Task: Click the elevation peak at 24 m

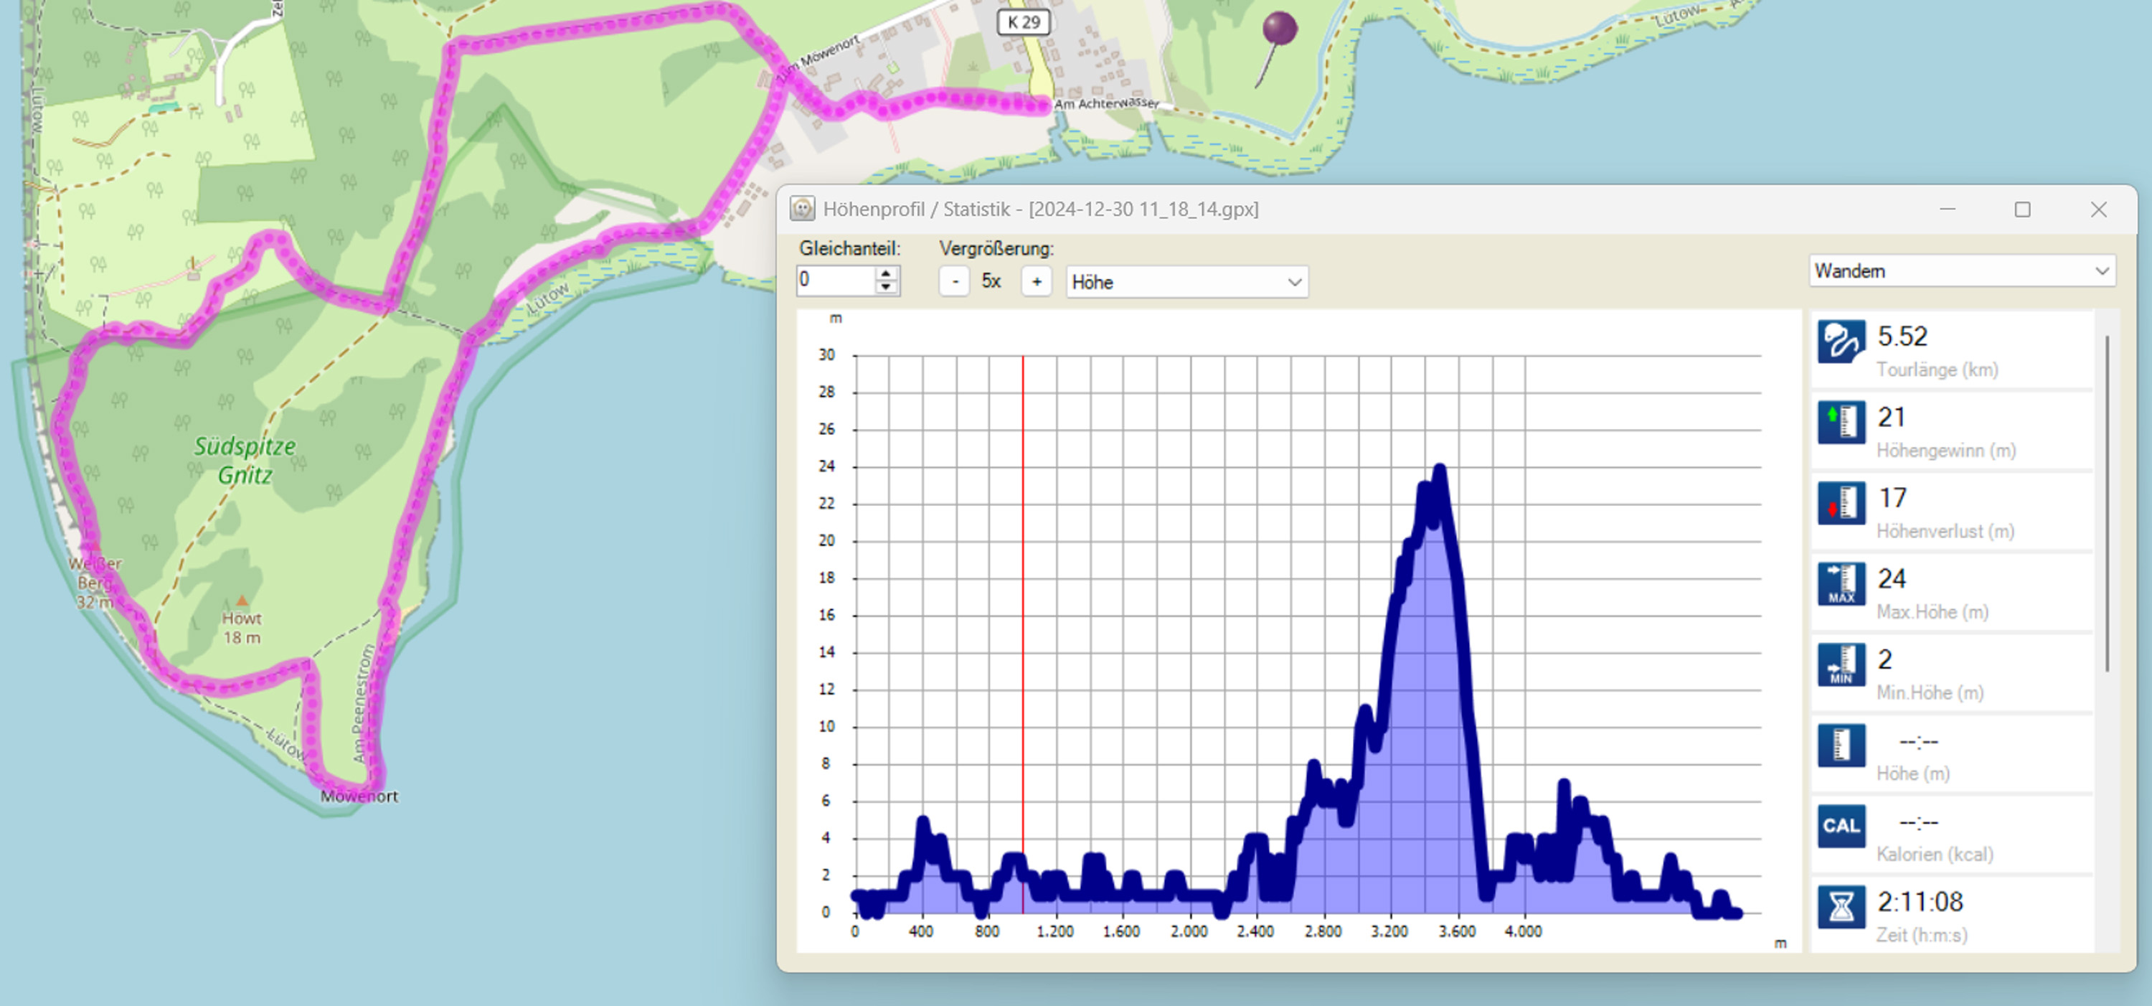Action: click(x=1440, y=468)
